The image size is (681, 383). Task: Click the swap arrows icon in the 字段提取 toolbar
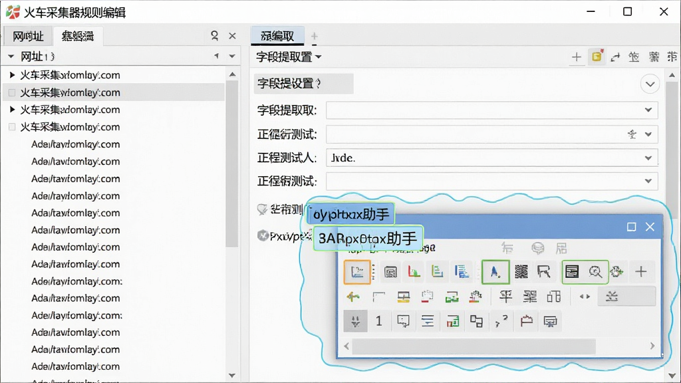pyautogui.click(x=615, y=57)
